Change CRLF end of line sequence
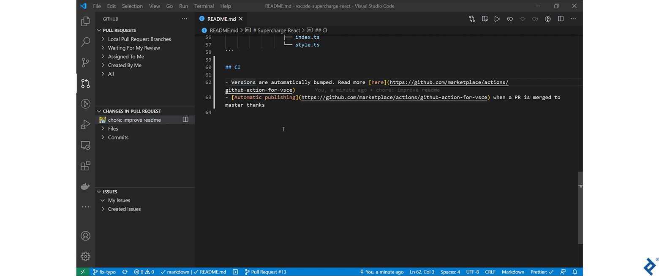 (490, 272)
